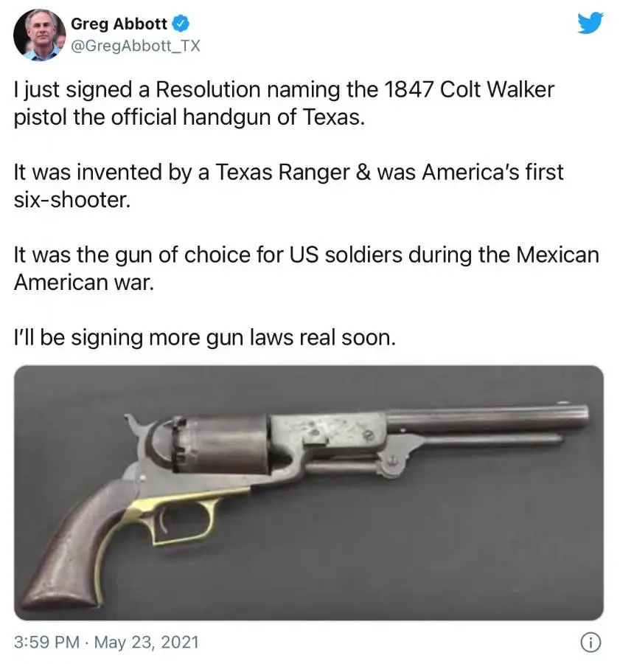The width and height of the screenshot is (620, 664).
Task: Select the 'official handgun of Texas' line
Action: (x=189, y=118)
